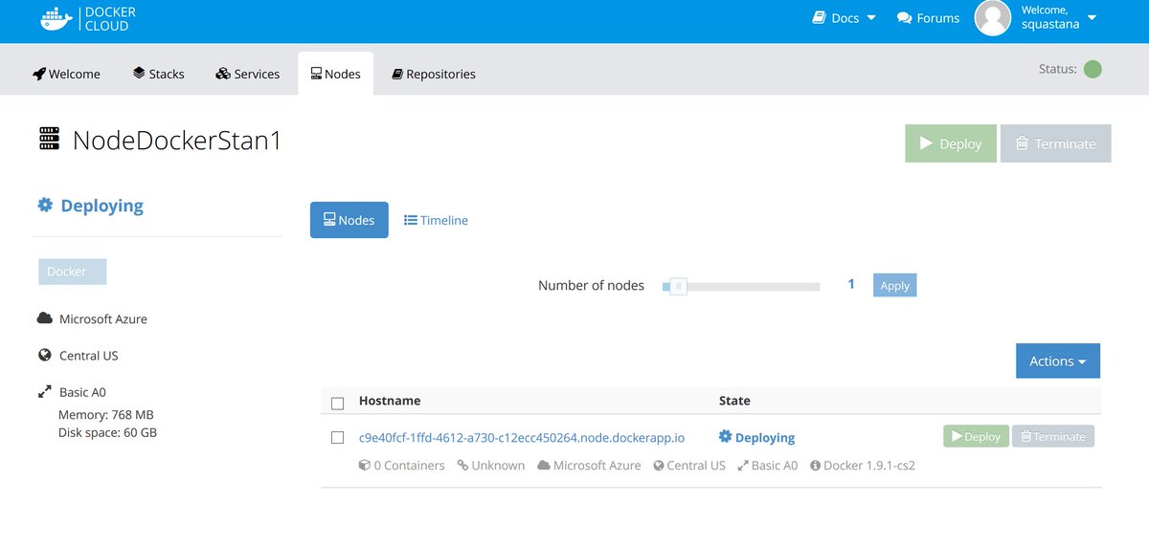Viewport: 1149px width, 546px height.
Task: Click the gear icon next to Deploying heading
Action: point(45,205)
